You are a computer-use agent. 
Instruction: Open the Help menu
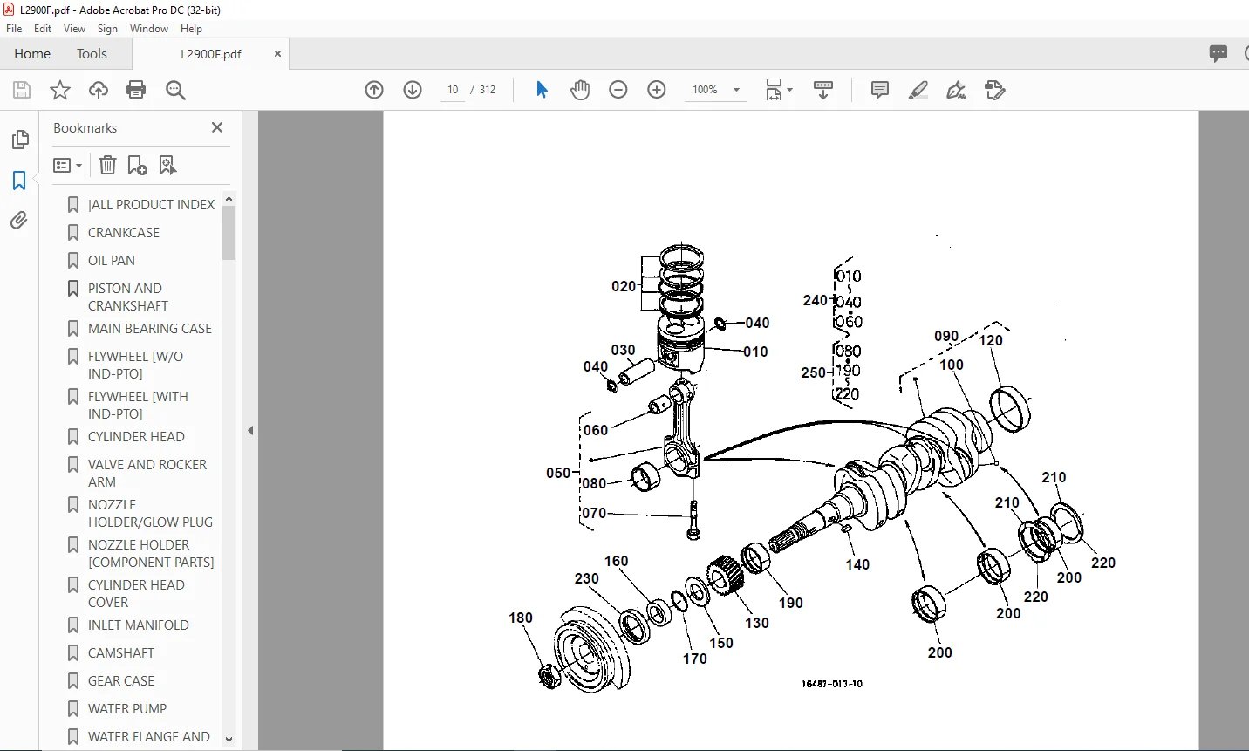point(191,28)
